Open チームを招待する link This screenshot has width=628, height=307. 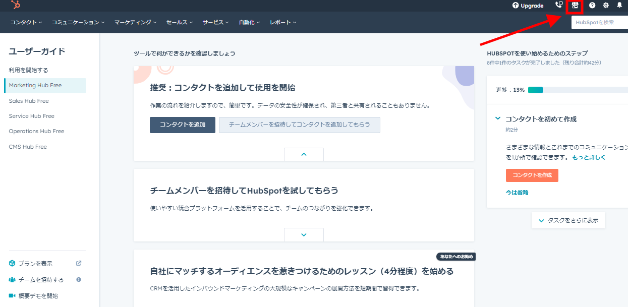coord(41,280)
